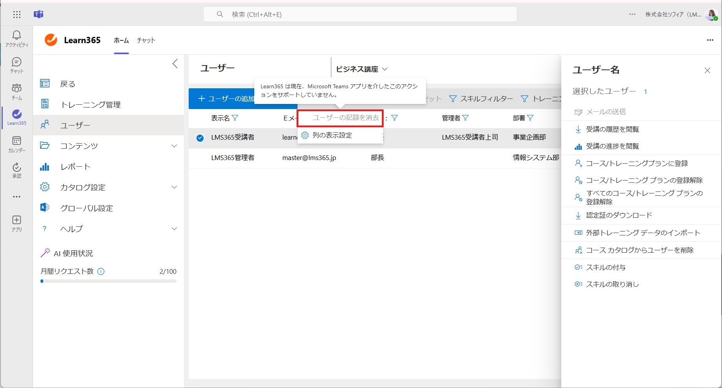
Task: Select the LMS365管理者 user row
Action: [375, 158]
